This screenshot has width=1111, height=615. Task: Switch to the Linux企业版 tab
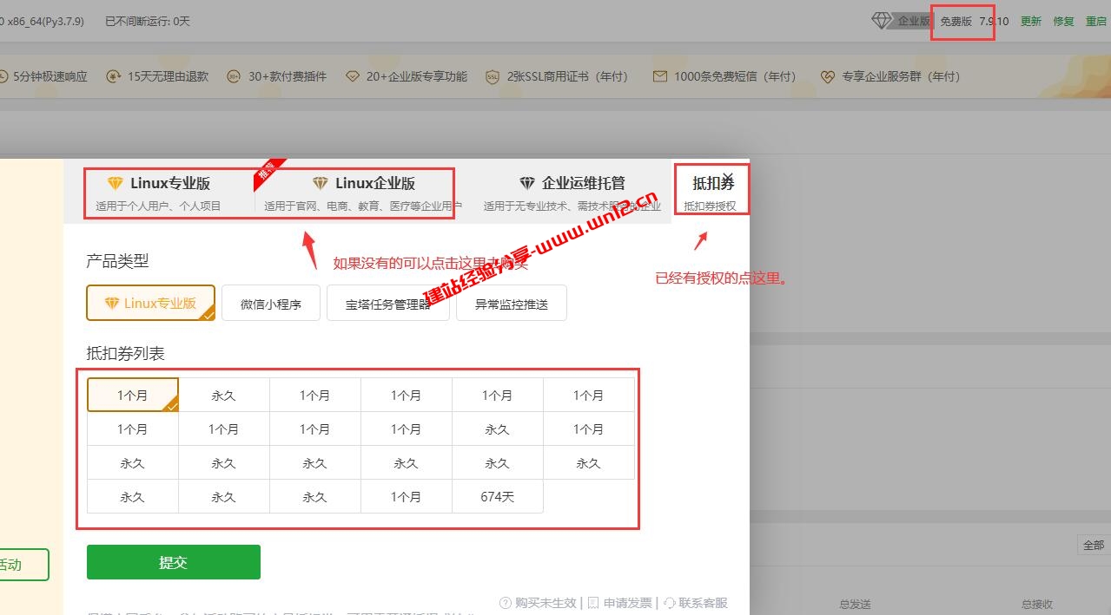(365, 182)
